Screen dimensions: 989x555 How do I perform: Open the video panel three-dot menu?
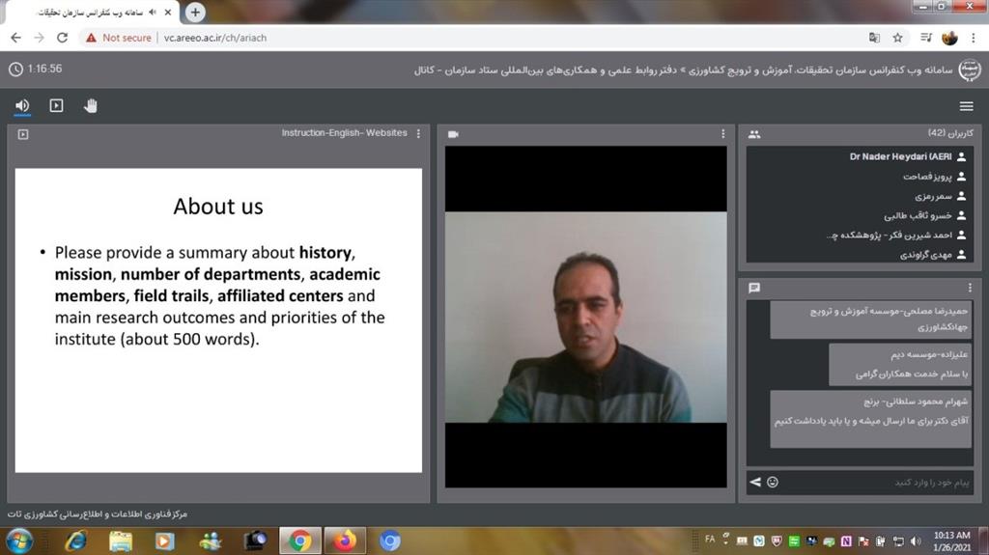(722, 134)
